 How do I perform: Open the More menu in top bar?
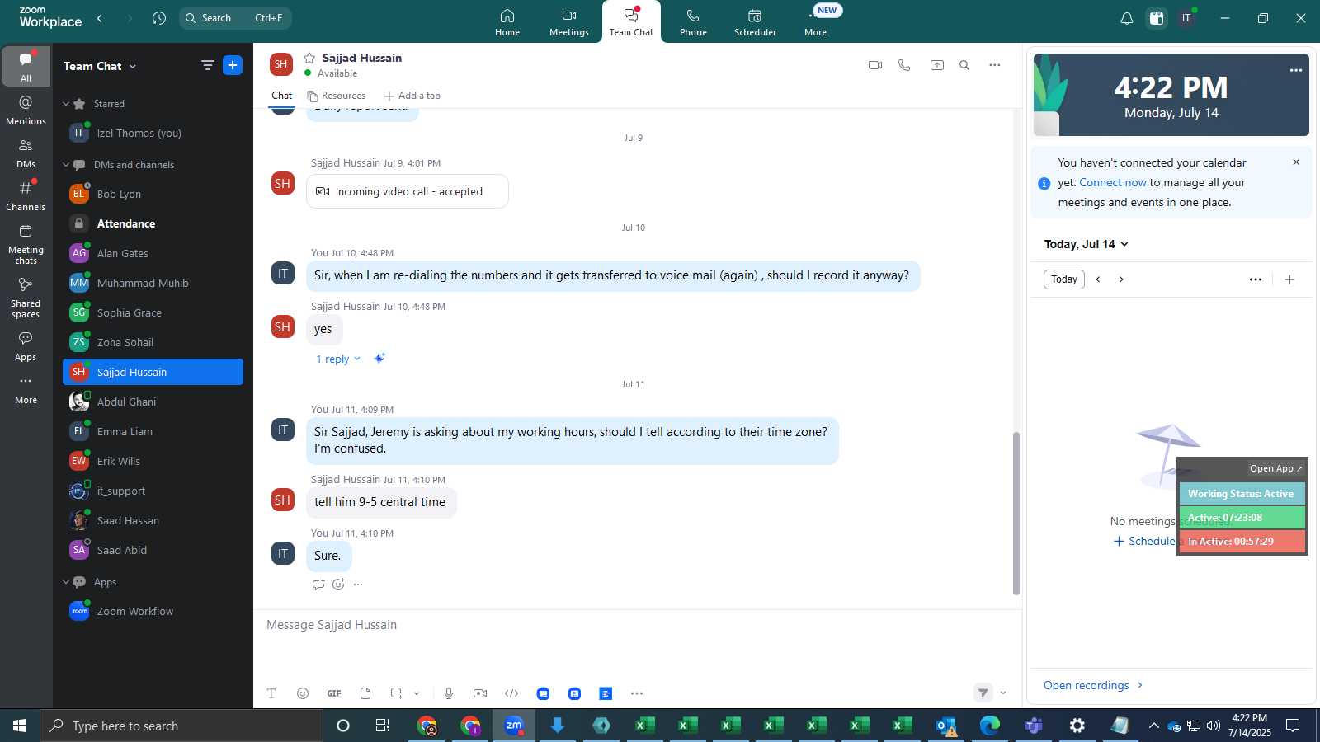[x=816, y=22]
